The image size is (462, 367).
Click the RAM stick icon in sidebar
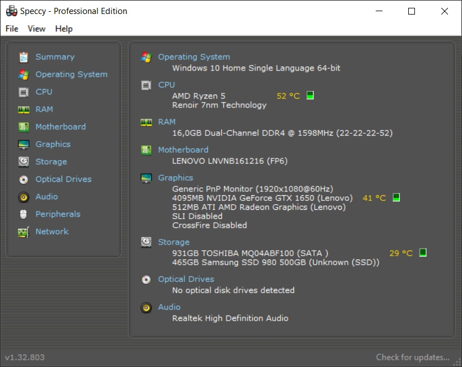pyautogui.click(x=24, y=110)
